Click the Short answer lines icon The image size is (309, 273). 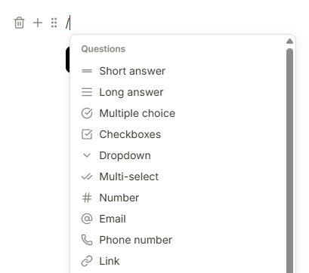(87, 71)
